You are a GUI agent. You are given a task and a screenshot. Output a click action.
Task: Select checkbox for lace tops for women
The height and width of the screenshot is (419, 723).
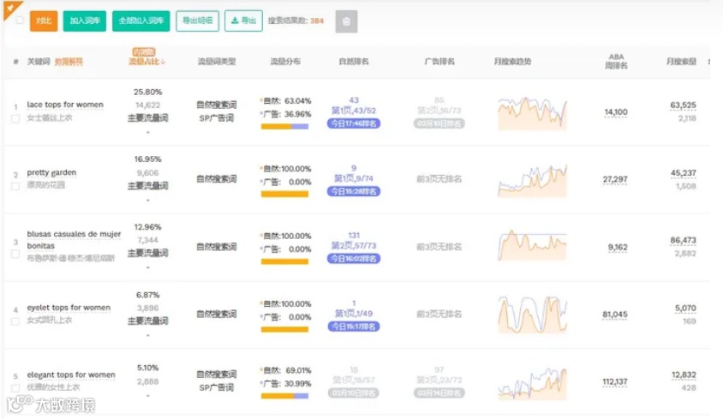coord(15,118)
